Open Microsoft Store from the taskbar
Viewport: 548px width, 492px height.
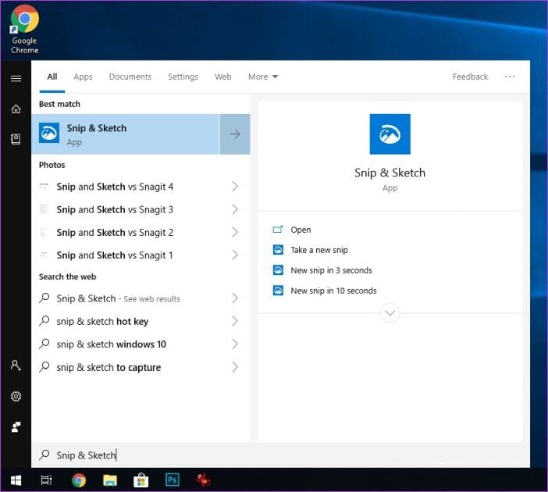(x=141, y=480)
